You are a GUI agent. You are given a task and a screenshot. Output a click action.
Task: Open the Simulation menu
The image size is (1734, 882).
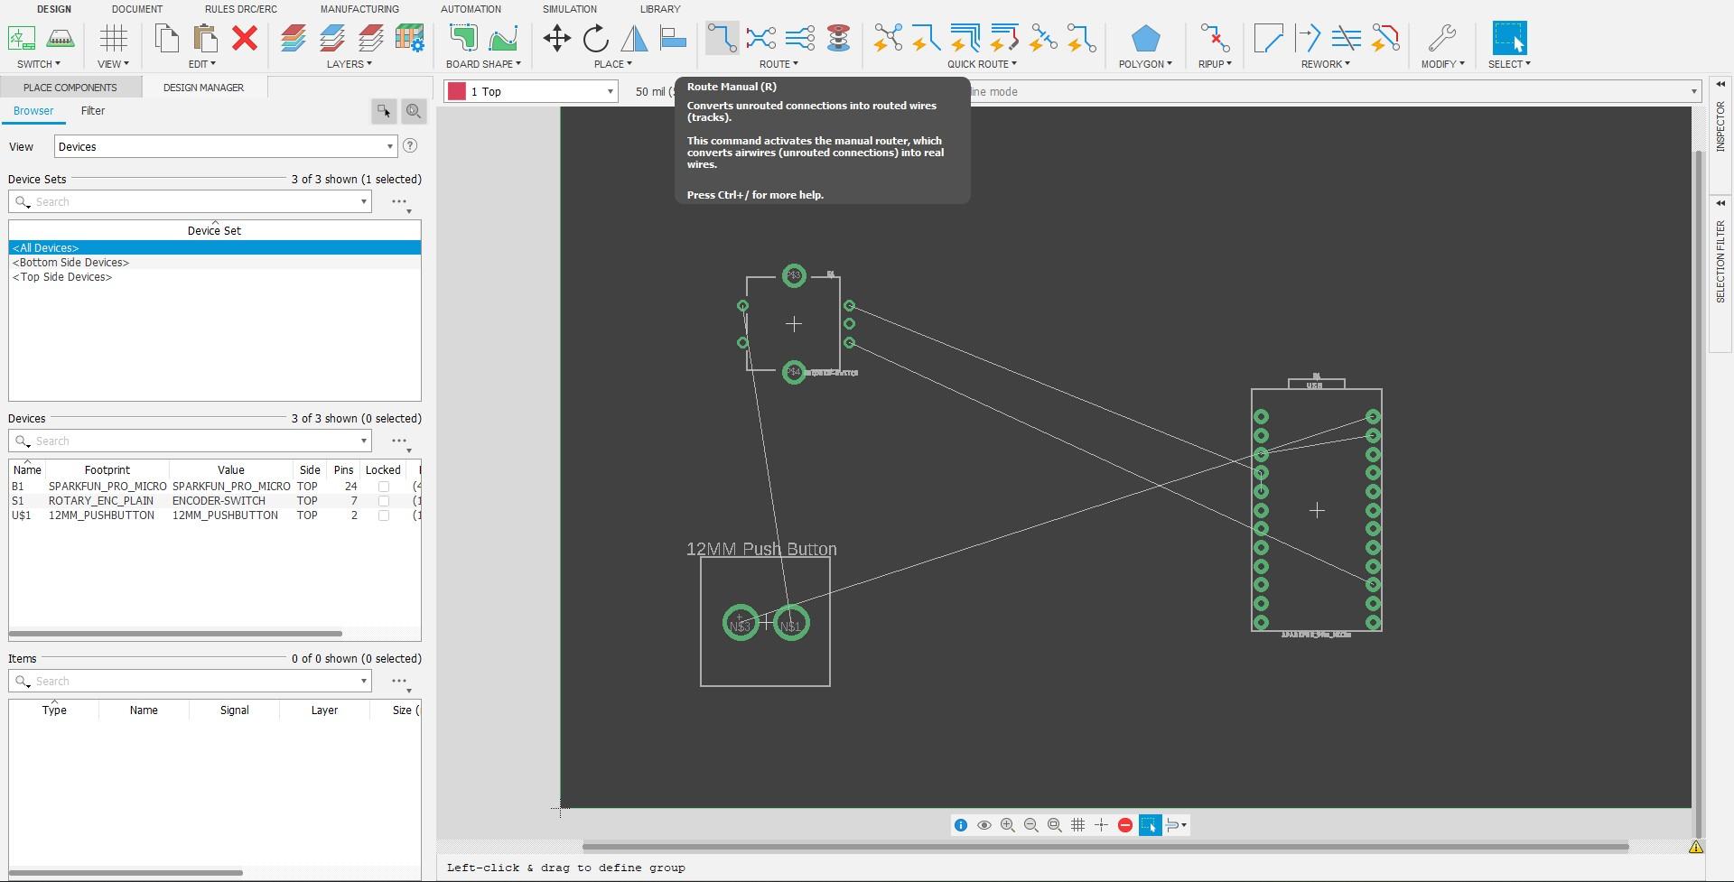pyautogui.click(x=569, y=9)
